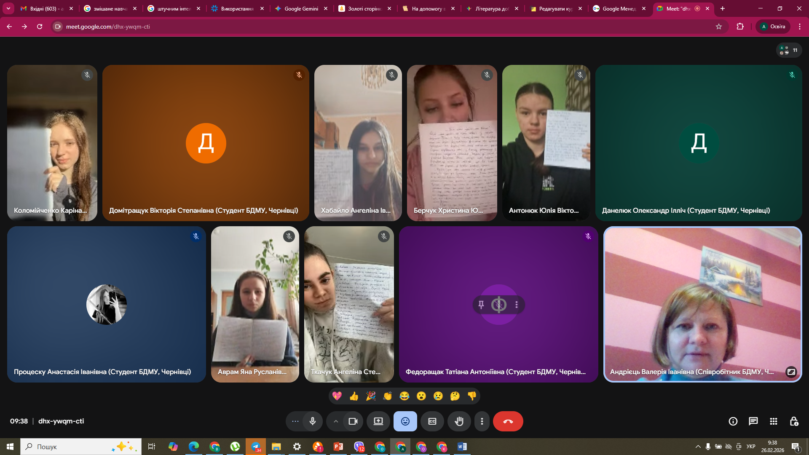Open the chat with everyone panel

(753, 421)
